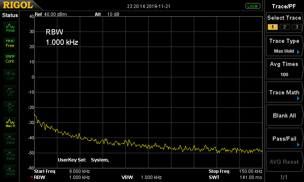Click the Math trace status icon
Screen dimensions: 304x182
click(10, 171)
